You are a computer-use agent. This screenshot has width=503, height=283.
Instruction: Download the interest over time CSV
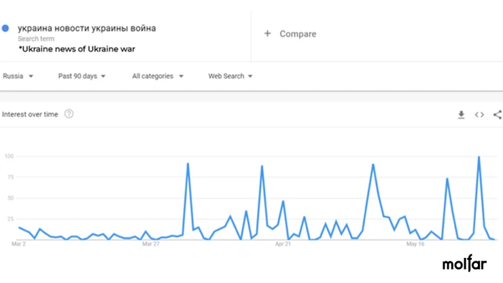click(461, 115)
